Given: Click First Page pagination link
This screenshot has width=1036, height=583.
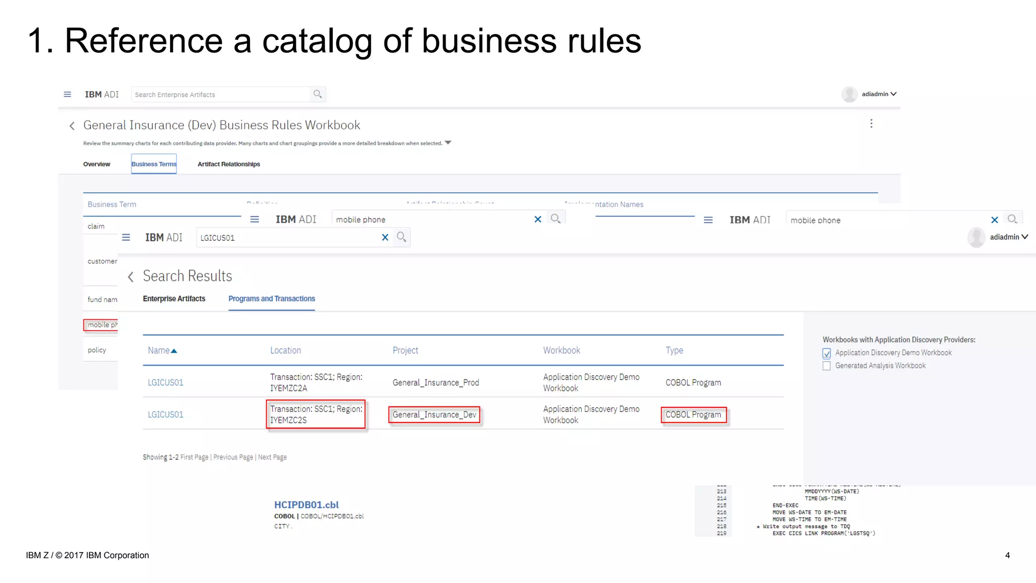Looking at the screenshot, I should [x=194, y=457].
